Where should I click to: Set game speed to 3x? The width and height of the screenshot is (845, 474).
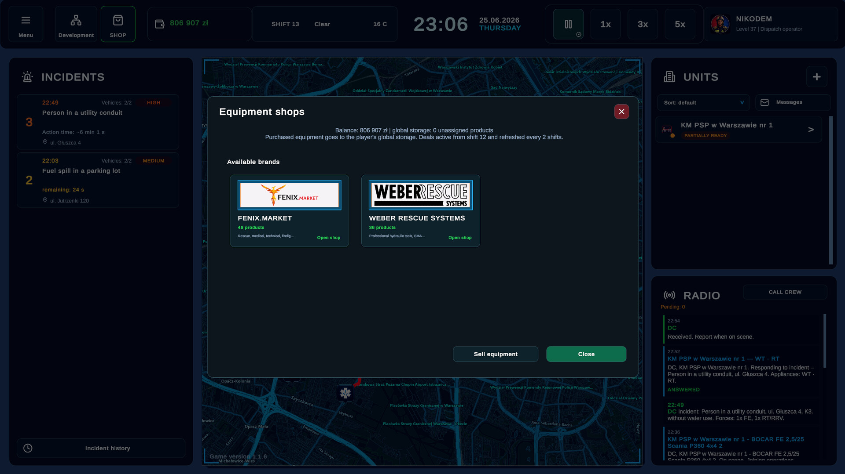[643, 24]
